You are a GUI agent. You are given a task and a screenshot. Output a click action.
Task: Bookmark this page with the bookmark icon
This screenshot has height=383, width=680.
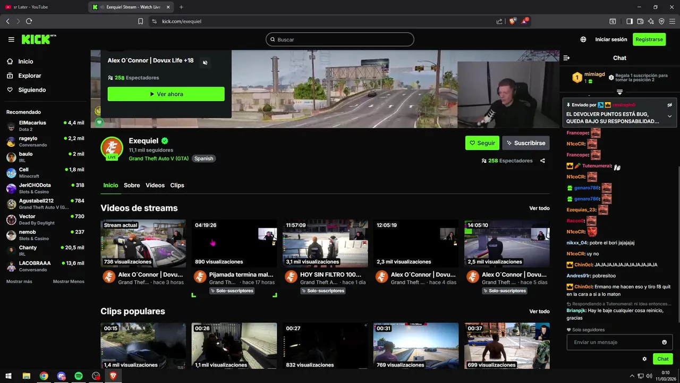tap(140, 21)
